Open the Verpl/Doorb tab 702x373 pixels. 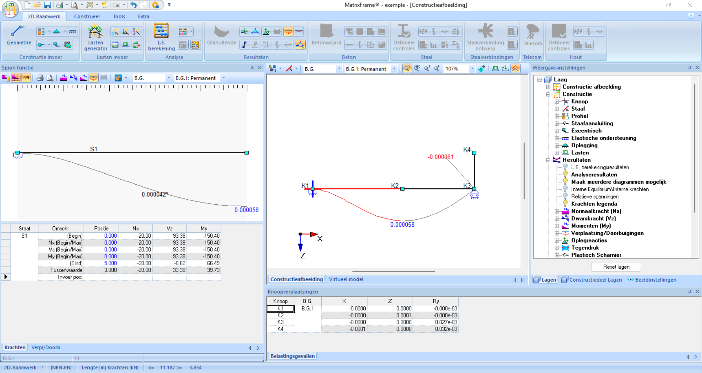[46, 347]
